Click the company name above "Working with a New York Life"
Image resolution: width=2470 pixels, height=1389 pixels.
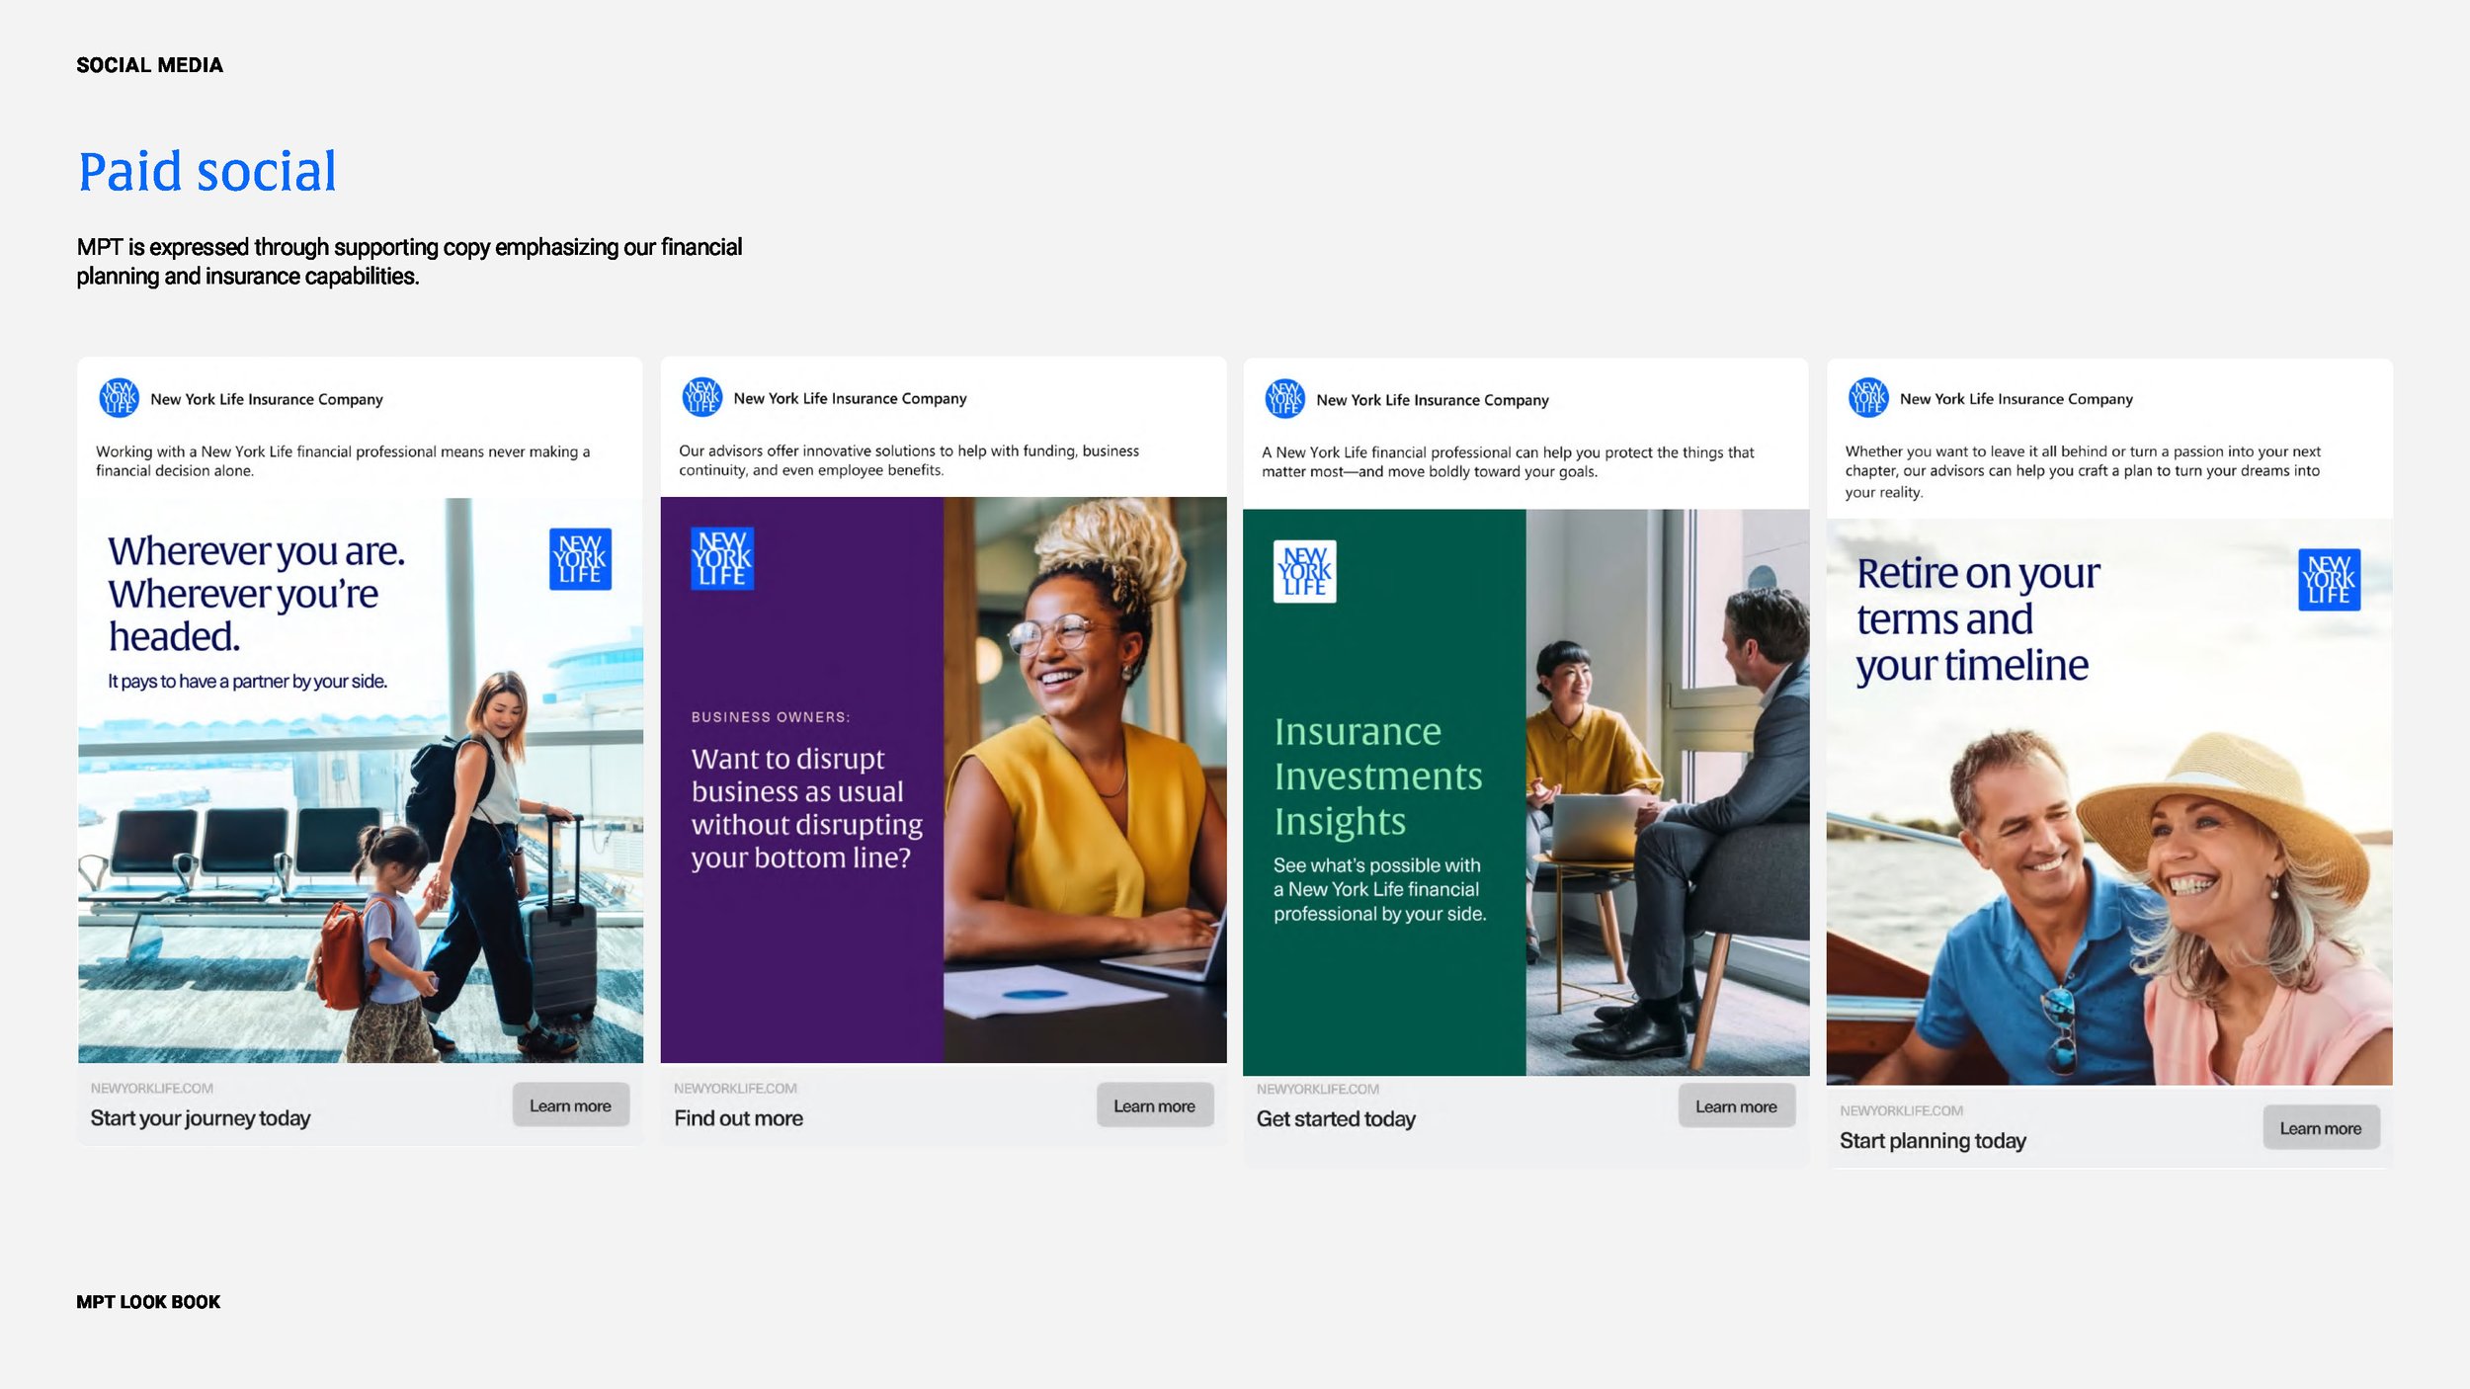tap(267, 399)
